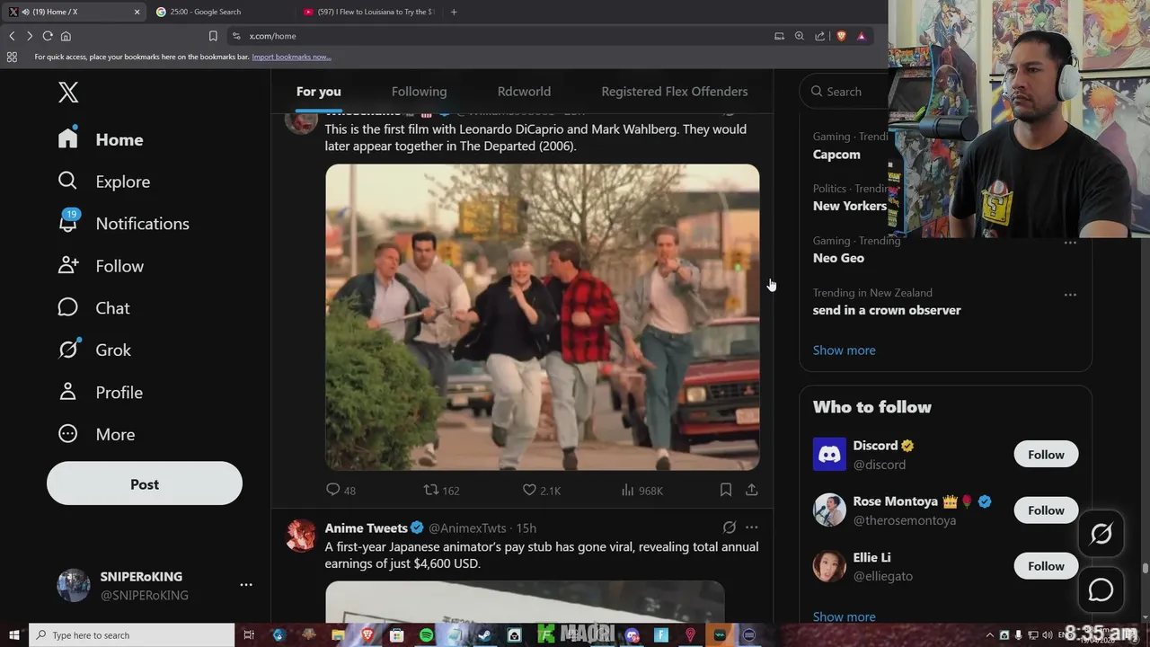The width and height of the screenshot is (1150, 647).
Task: Open the Explore search page
Action: click(x=104, y=182)
